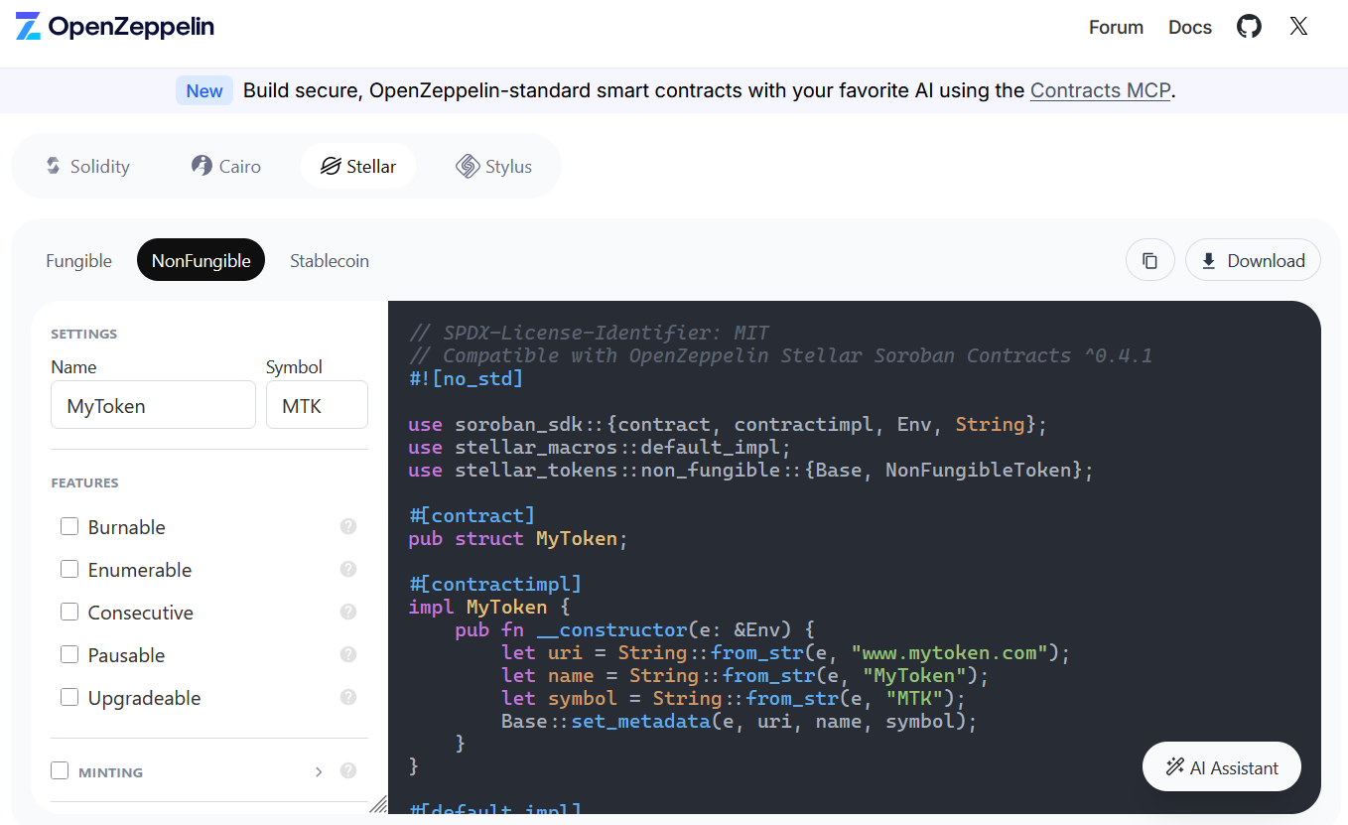Click the #![no_std] line in the code
1348x825 pixels.
click(466, 378)
